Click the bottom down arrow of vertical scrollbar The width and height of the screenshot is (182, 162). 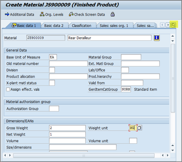tap(173, 150)
